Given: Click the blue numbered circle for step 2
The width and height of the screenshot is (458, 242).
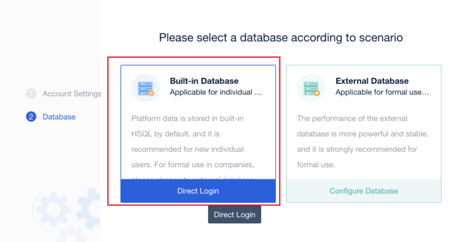Looking at the screenshot, I should point(31,117).
